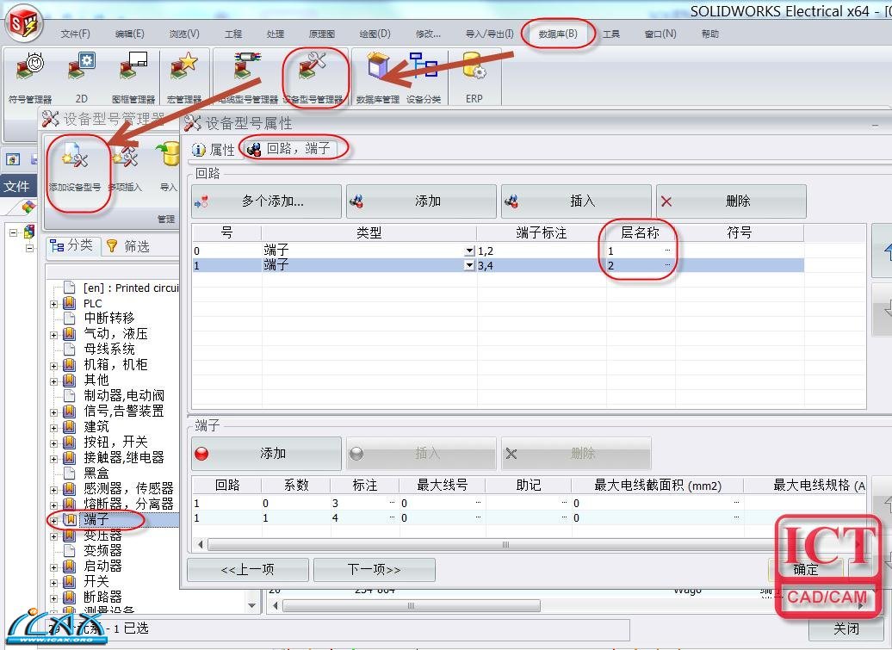Switch to the 属性 tab
This screenshot has width=892, height=650.
click(214, 150)
